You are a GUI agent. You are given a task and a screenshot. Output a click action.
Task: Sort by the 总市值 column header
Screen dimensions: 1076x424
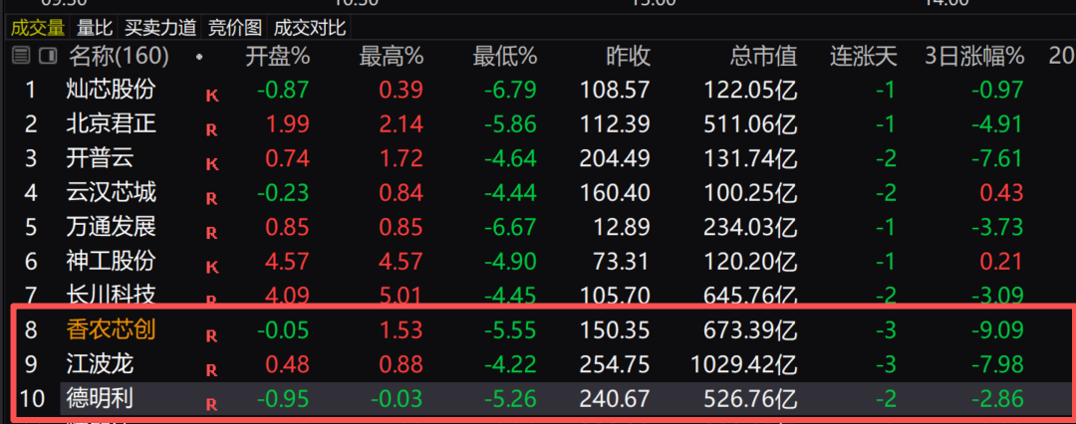click(x=764, y=57)
